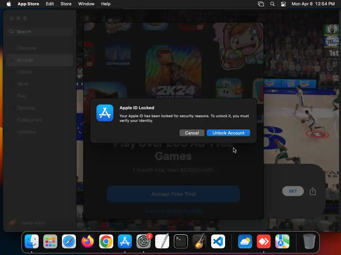Click the Cut the Rope green icon

pos(229,88)
